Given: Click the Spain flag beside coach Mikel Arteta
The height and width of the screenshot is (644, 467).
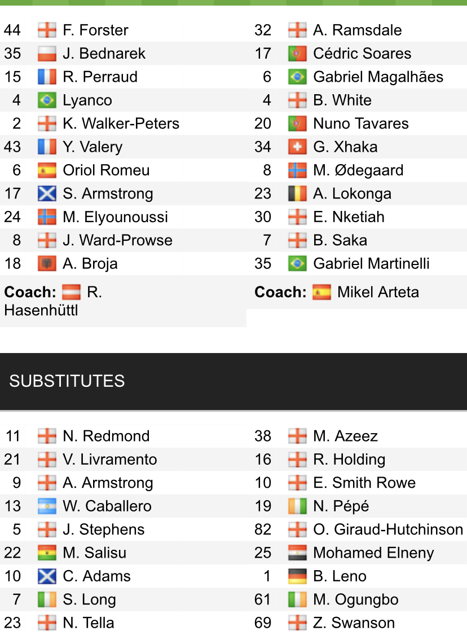Looking at the screenshot, I should 321,292.
